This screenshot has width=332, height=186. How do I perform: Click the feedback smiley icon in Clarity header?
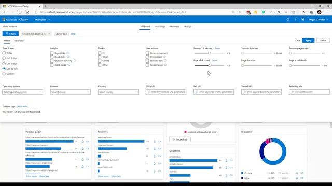288,20
